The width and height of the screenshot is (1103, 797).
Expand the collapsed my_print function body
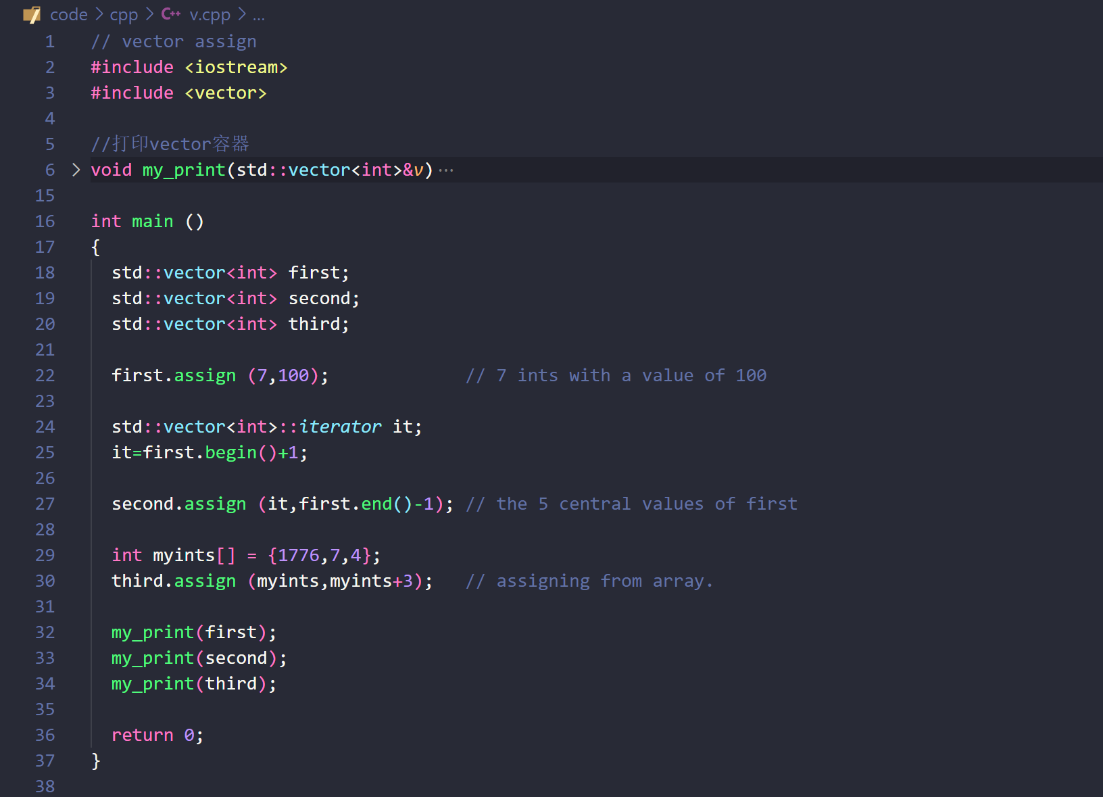[74, 170]
